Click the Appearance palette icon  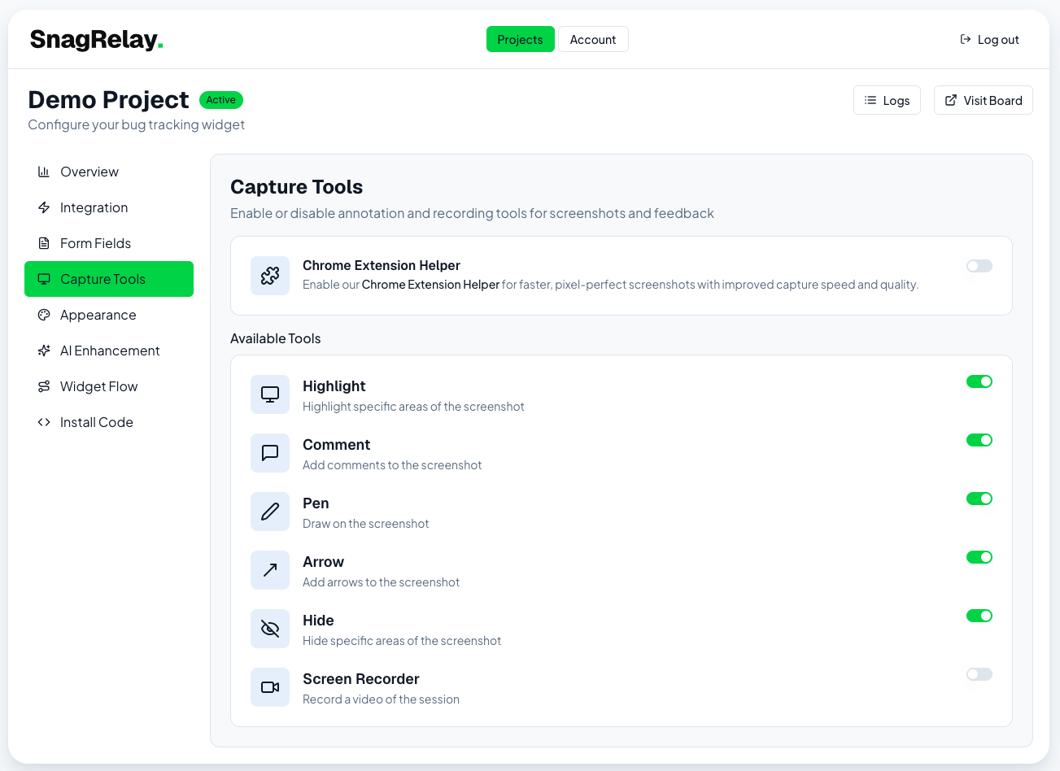tap(44, 315)
